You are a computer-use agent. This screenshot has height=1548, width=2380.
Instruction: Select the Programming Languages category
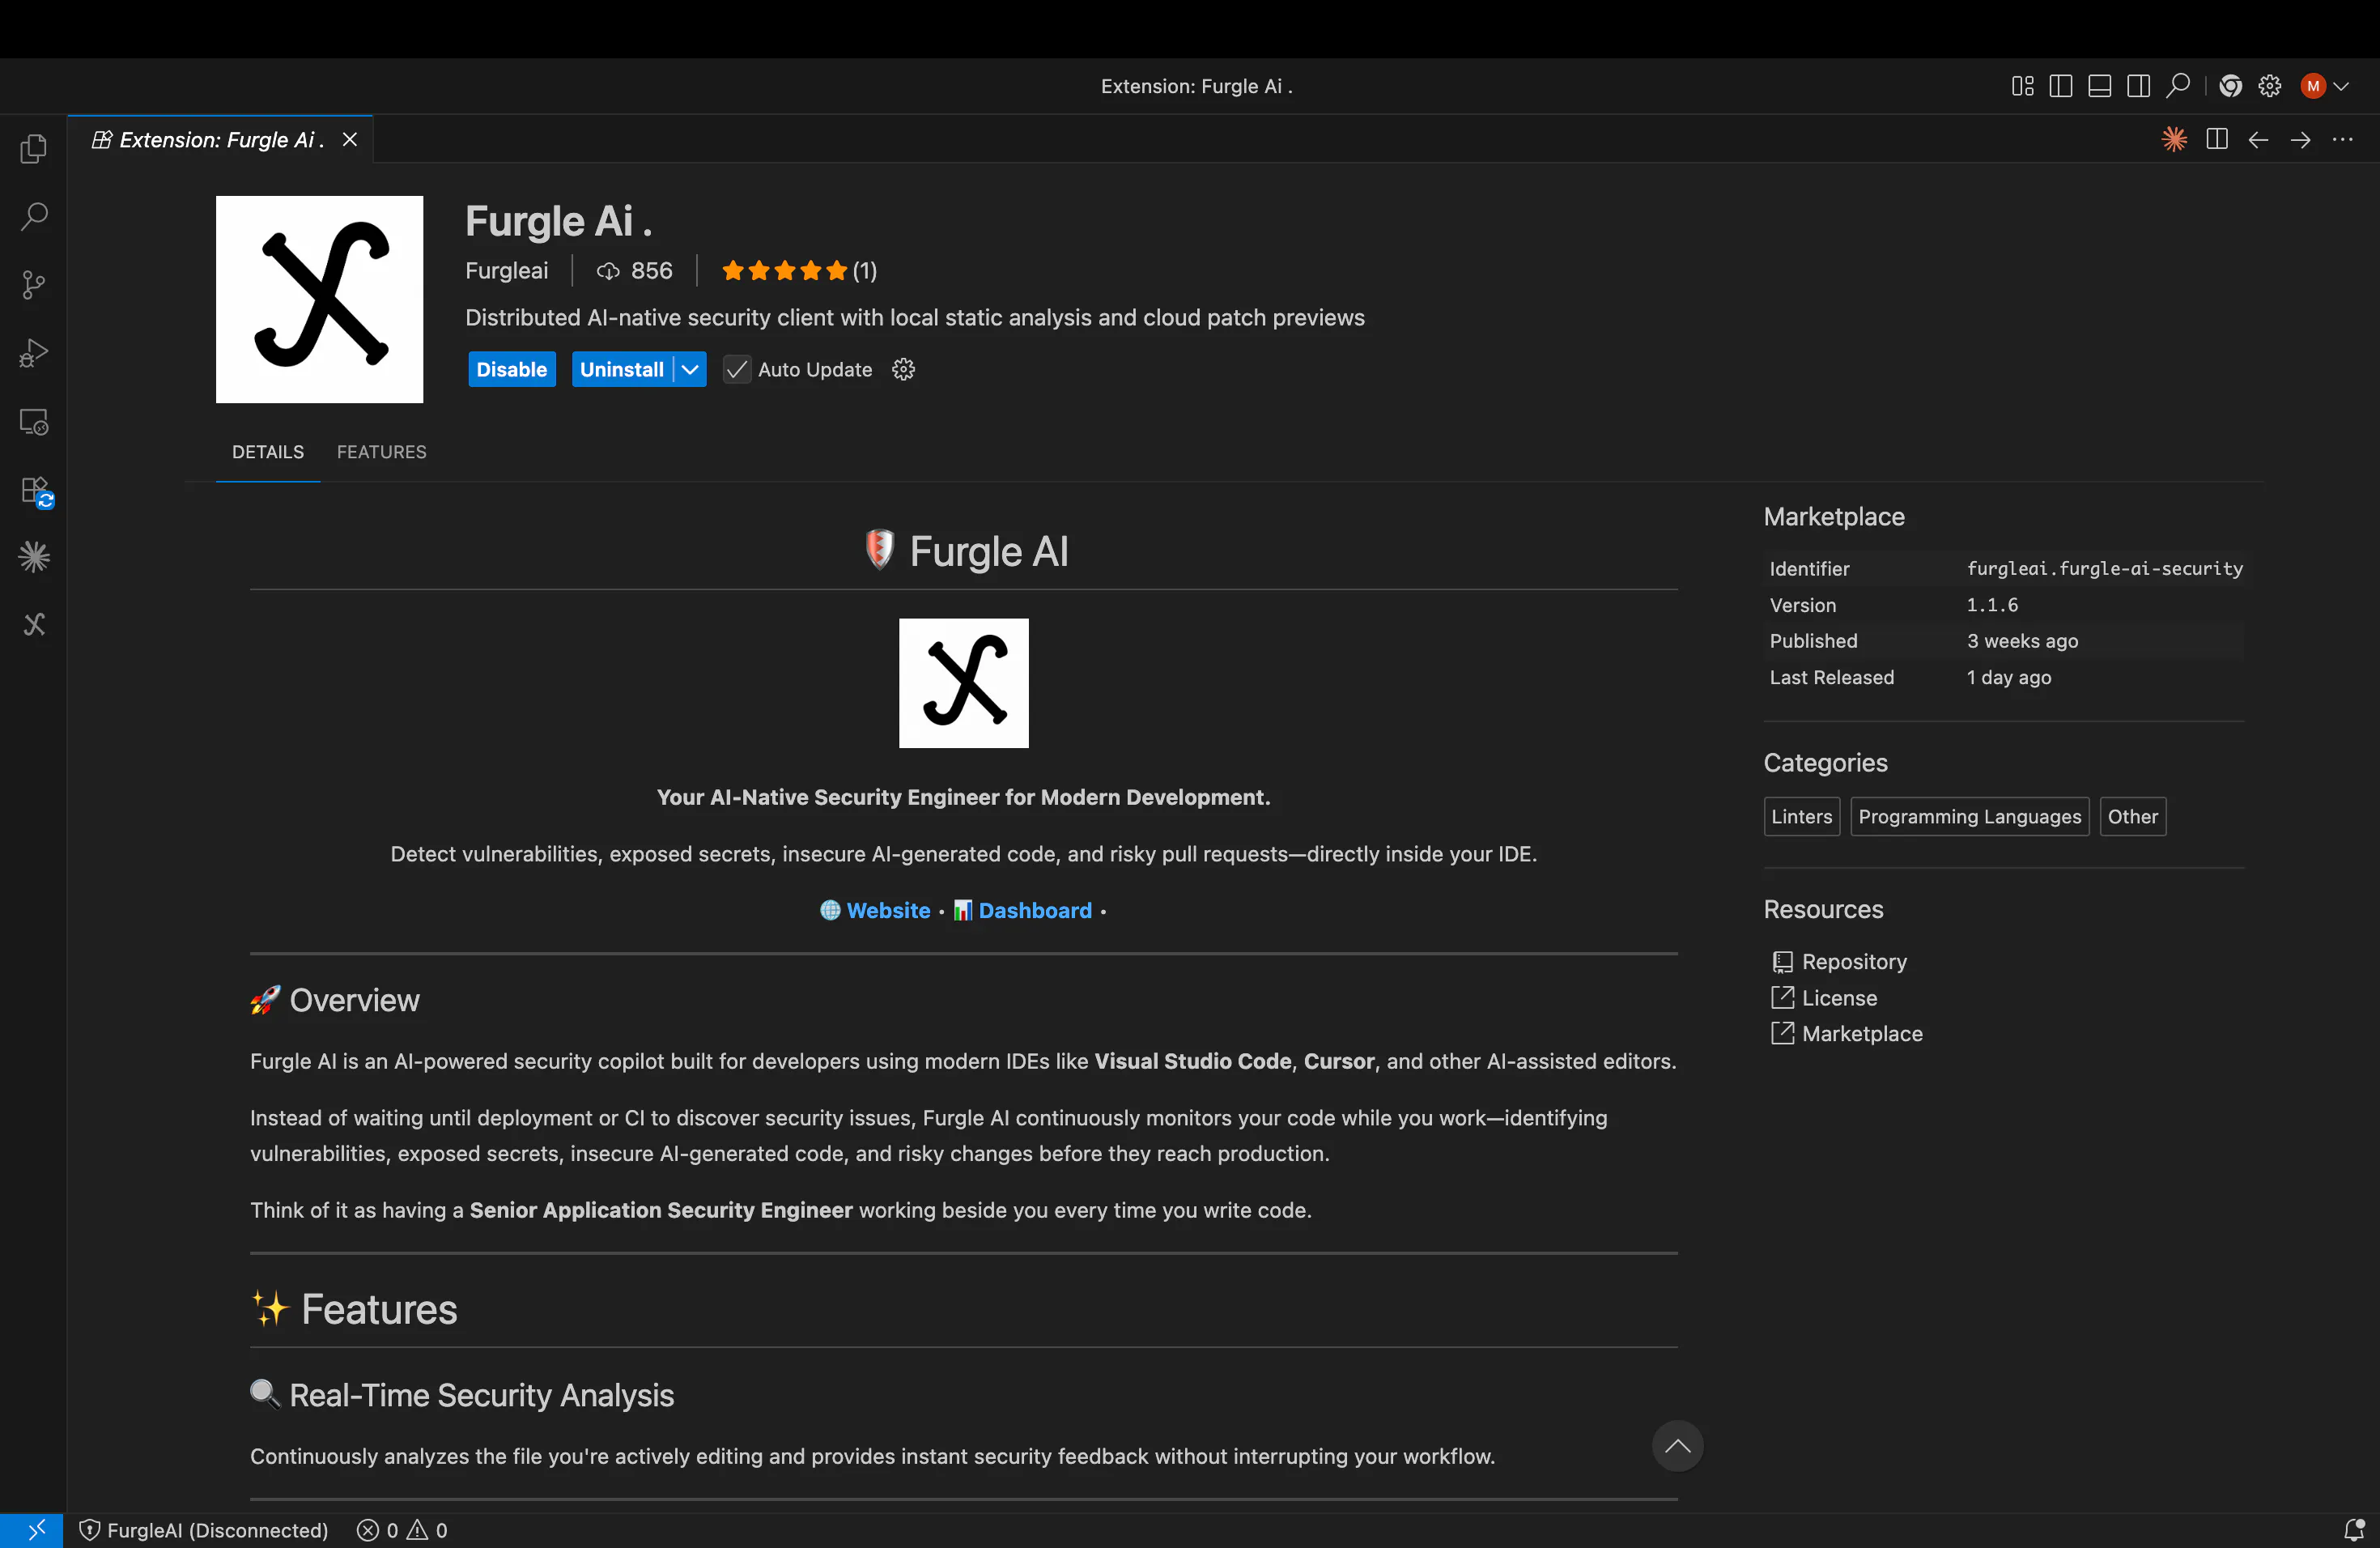pos(1970,816)
